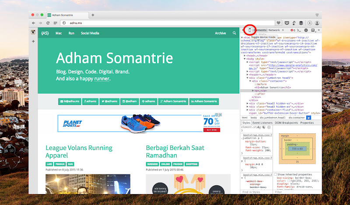Go back in browser history
The image size is (350, 205).
[34, 23]
